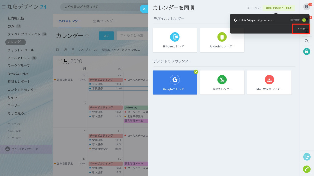This screenshot has height=176, width=314.
Task: Open タスクとプロジェクト in the left menu
Action: [x=24, y=34]
